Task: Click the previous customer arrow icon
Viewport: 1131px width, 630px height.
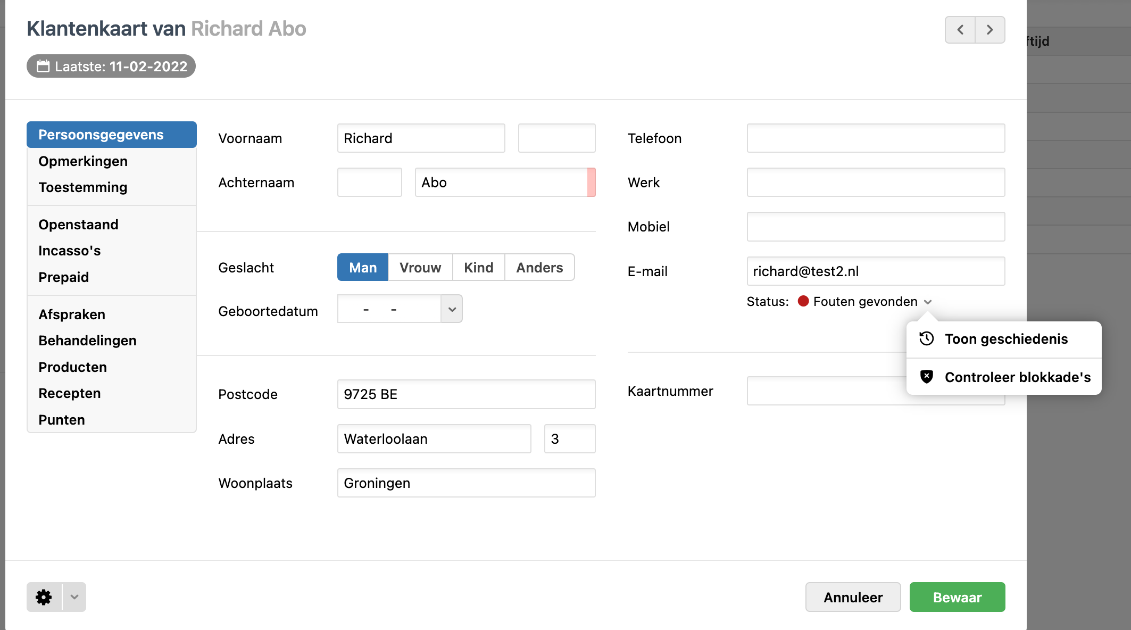Action: (960, 30)
